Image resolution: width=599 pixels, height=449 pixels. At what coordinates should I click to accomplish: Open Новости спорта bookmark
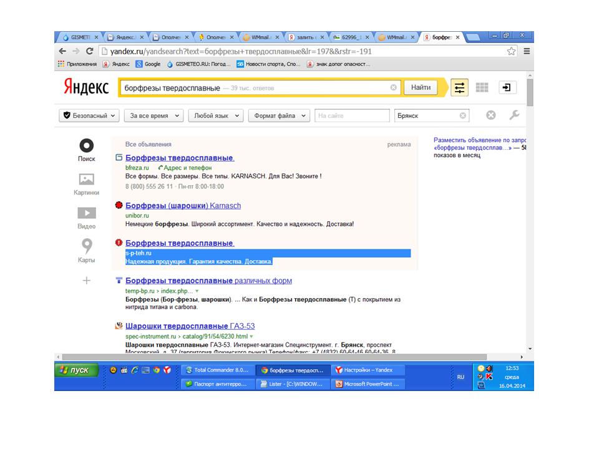coord(268,64)
